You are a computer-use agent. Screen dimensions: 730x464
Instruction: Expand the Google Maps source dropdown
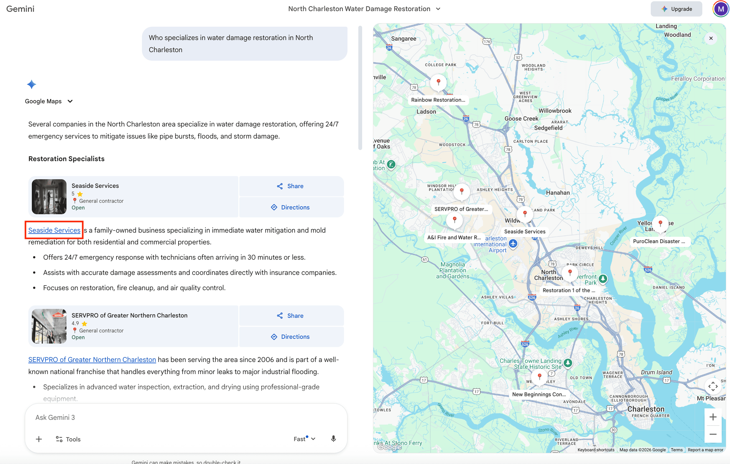coord(70,101)
